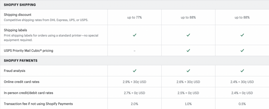Click the USPS Priority Mail Cubic pricing label

[28, 51]
